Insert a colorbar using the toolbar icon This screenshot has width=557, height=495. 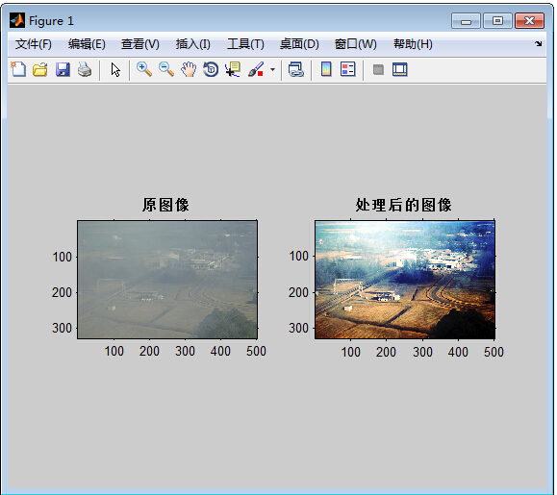tap(326, 69)
